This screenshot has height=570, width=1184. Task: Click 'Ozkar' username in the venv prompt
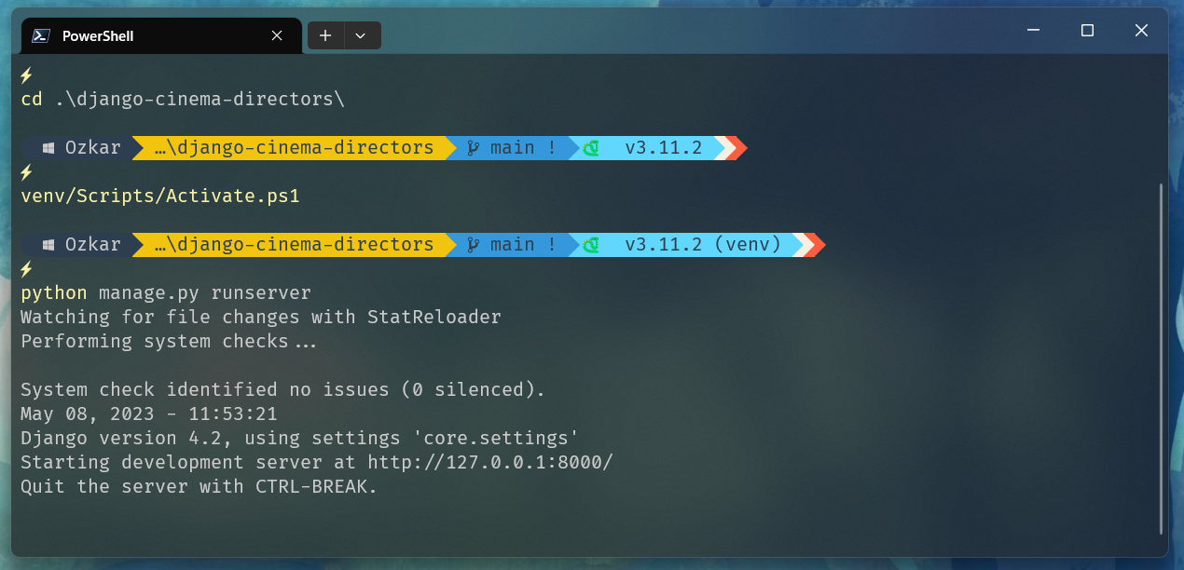click(x=92, y=244)
